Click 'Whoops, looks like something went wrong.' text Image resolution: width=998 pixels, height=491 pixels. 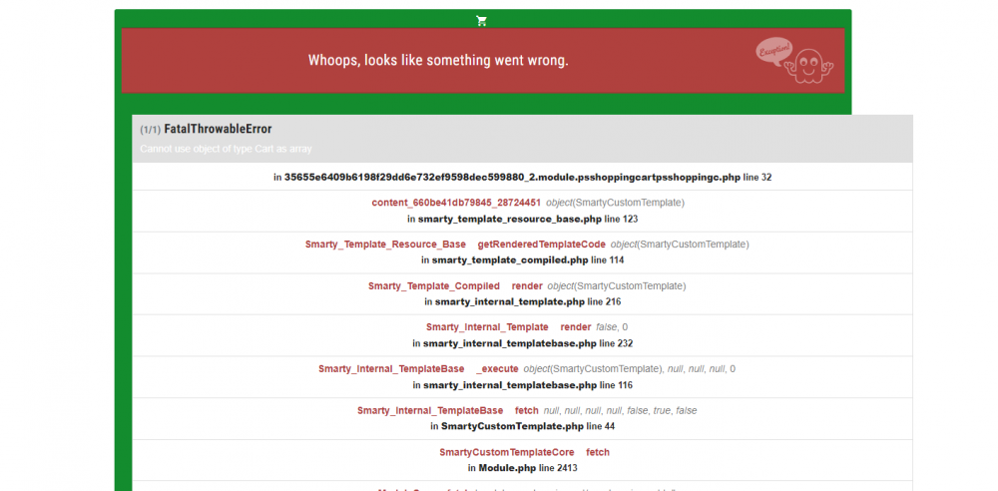[x=438, y=61]
